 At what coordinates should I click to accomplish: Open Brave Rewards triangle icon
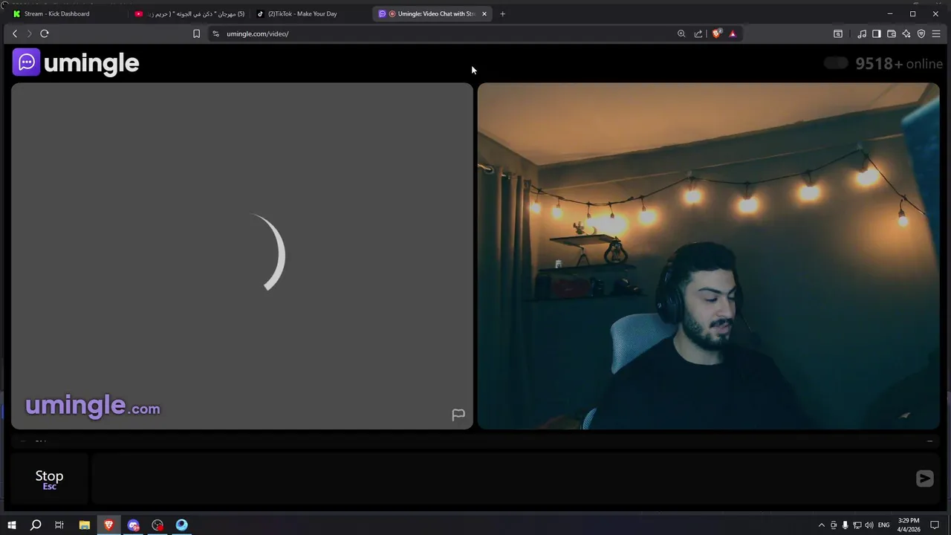tap(733, 33)
